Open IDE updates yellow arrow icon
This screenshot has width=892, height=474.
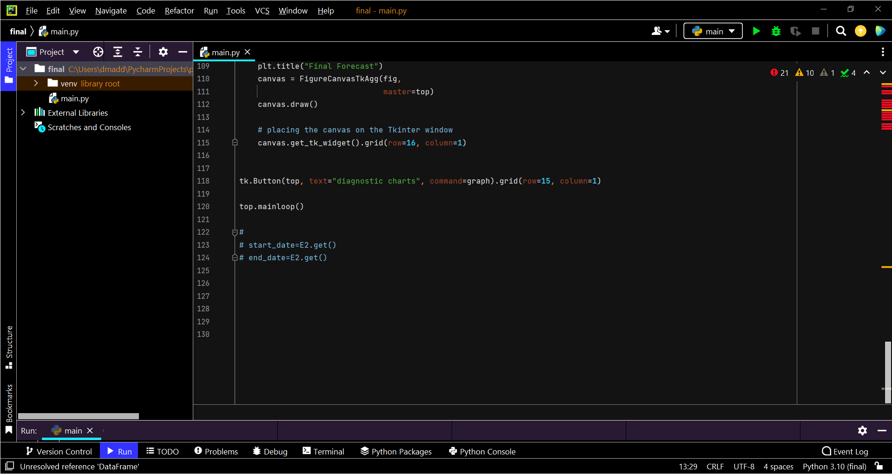(x=860, y=31)
